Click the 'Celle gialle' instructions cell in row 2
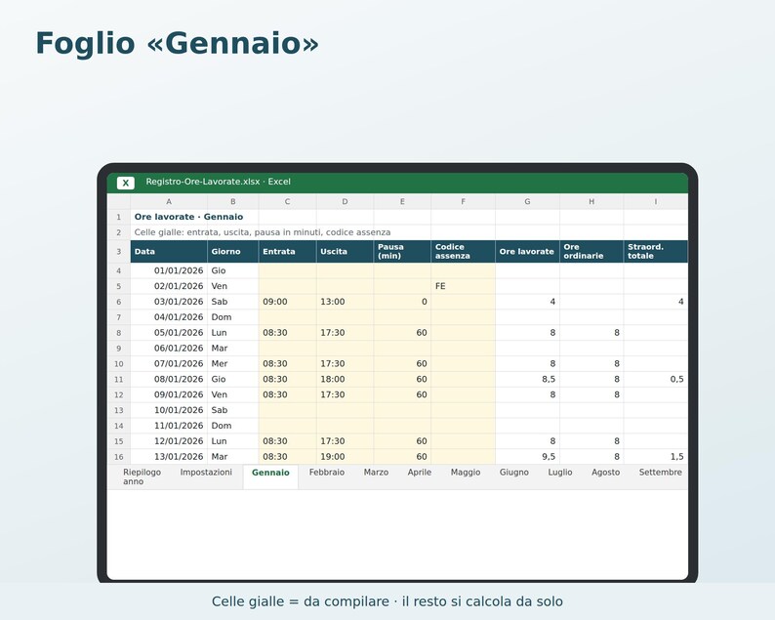The image size is (775, 620). point(263,232)
